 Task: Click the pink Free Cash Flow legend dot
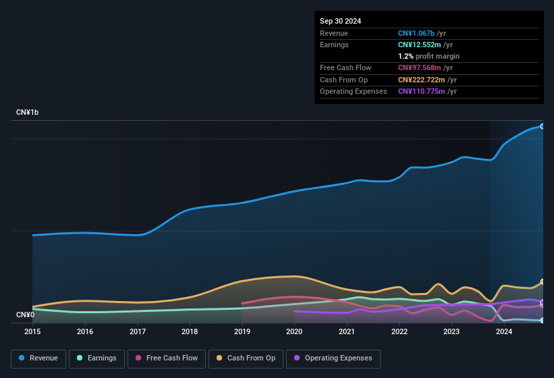pyautogui.click(x=139, y=358)
